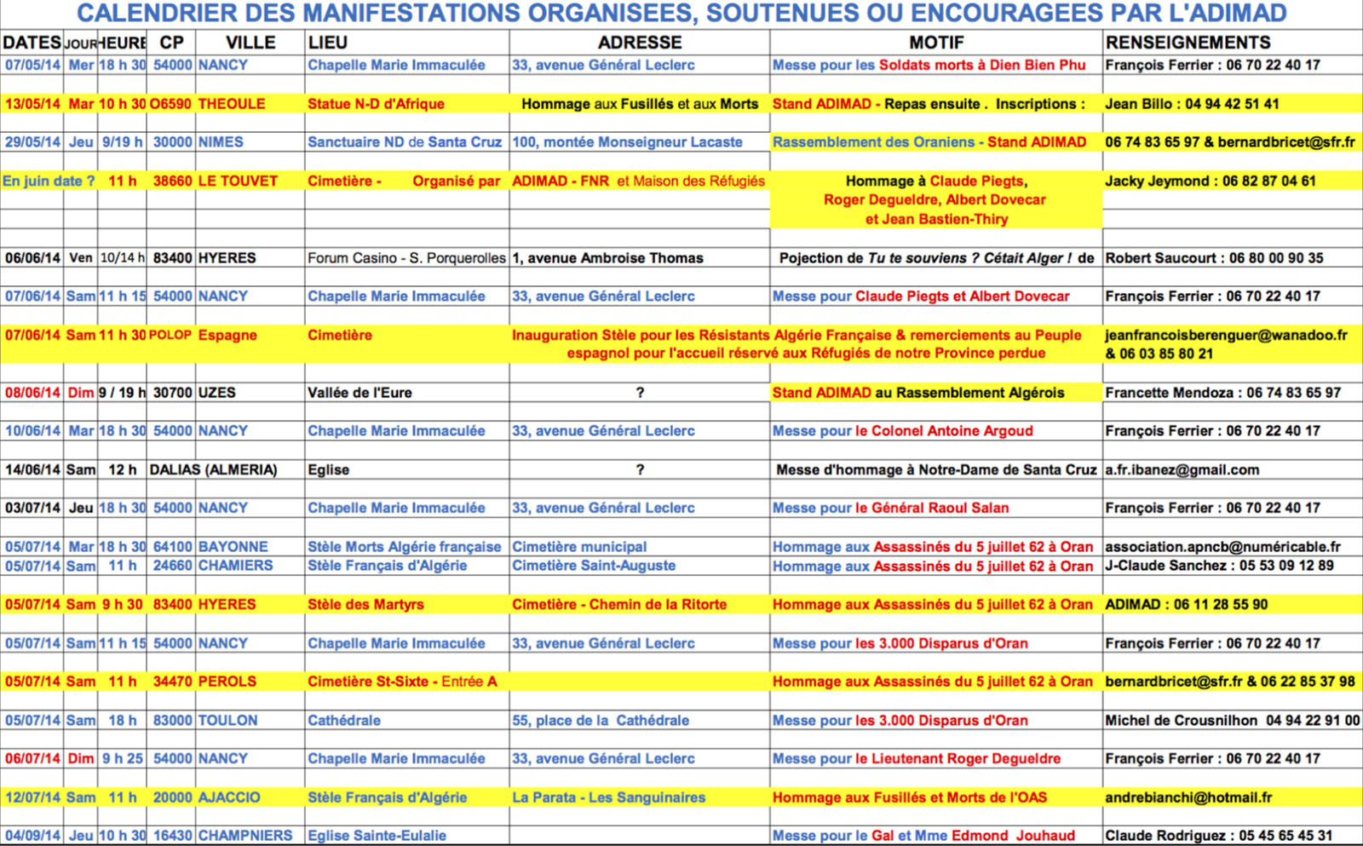Select the postal code 38660
1363x846 pixels.
click(172, 181)
